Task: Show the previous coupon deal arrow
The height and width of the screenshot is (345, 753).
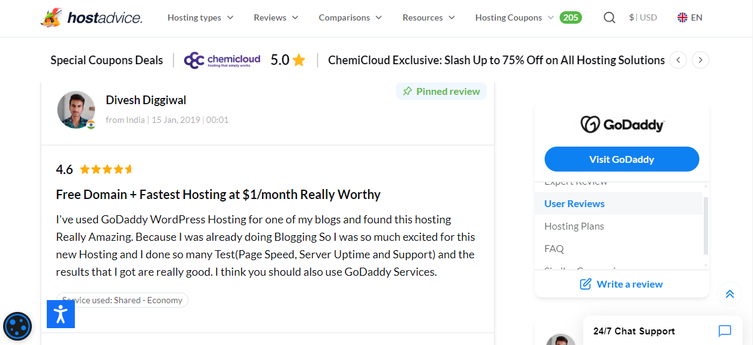Action: pyautogui.click(x=678, y=60)
